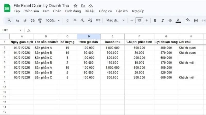206x115 pixels.
Task: Select row 9 header
Action: coord(5,82)
